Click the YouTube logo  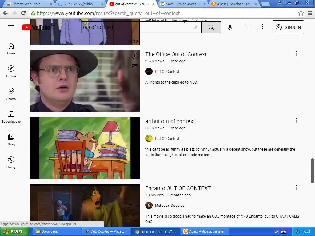pyautogui.click(x=36, y=27)
